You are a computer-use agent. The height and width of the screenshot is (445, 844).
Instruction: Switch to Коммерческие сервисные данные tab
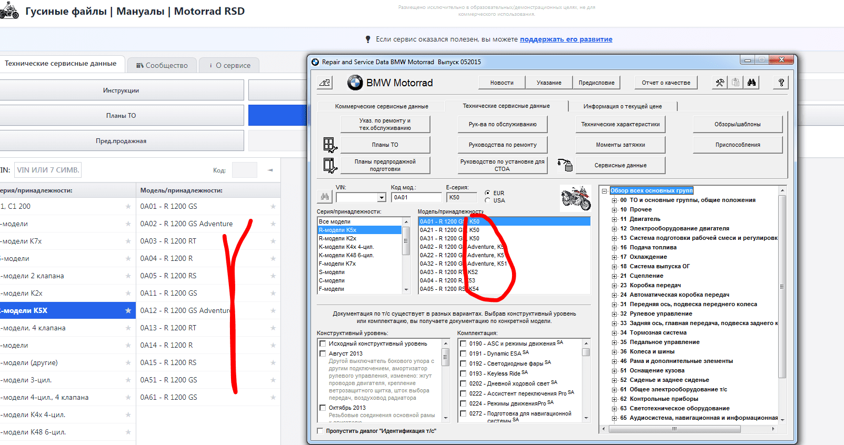(x=381, y=106)
